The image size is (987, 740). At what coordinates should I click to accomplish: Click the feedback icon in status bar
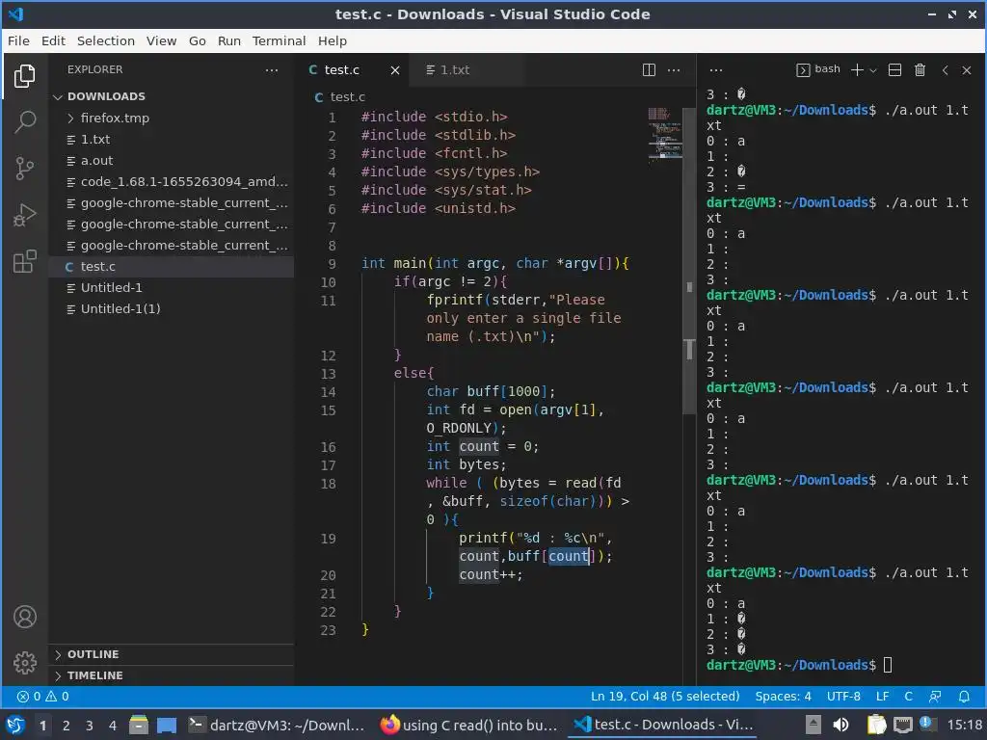click(935, 696)
